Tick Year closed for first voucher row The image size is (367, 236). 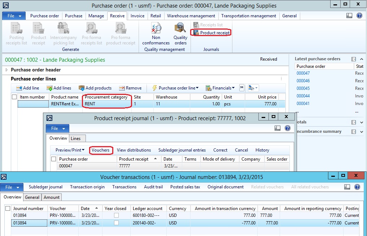click(116, 215)
